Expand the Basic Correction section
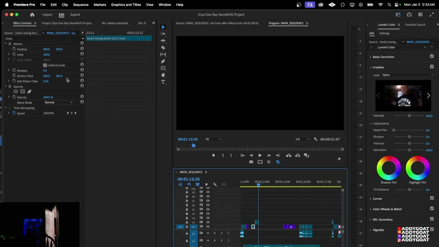 coord(371,57)
